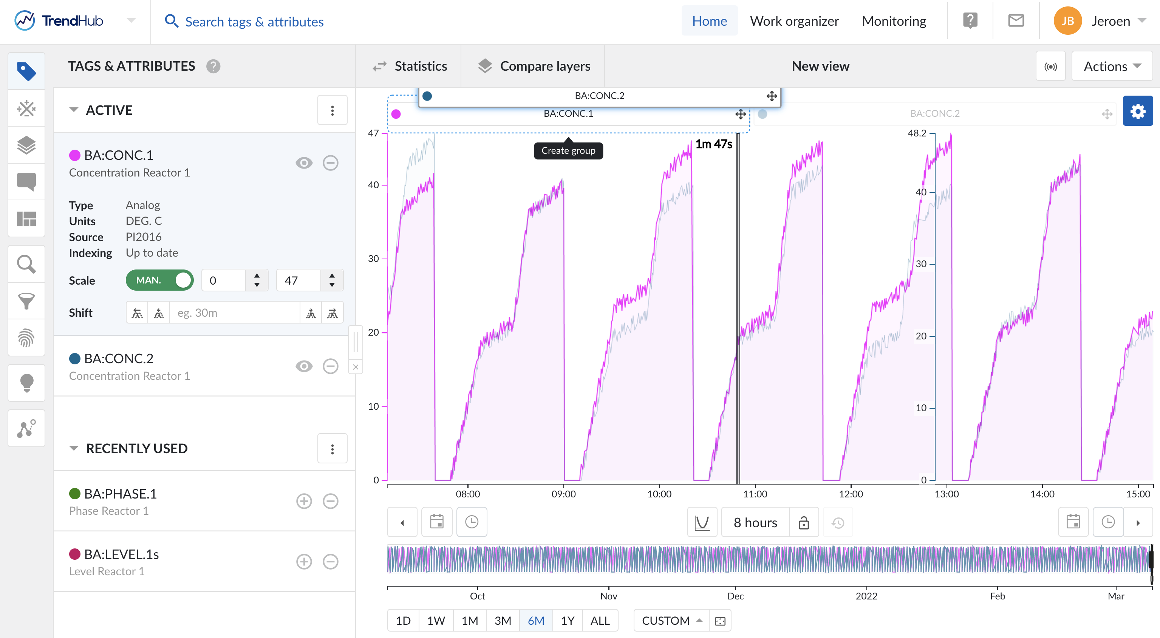The image size is (1160, 638).
Task: Open the Actions dropdown
Action: pyautogui.click(x=1112, y=67)
